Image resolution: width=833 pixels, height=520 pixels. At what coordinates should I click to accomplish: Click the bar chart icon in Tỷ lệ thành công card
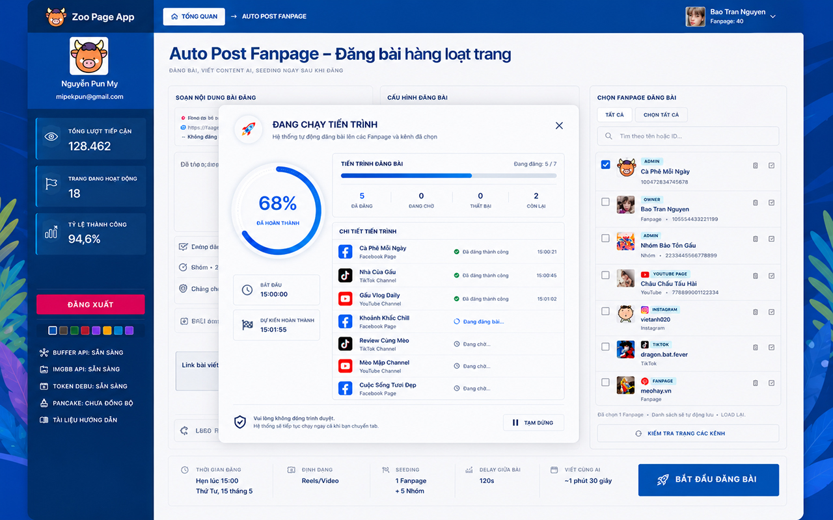pos(51,231)
